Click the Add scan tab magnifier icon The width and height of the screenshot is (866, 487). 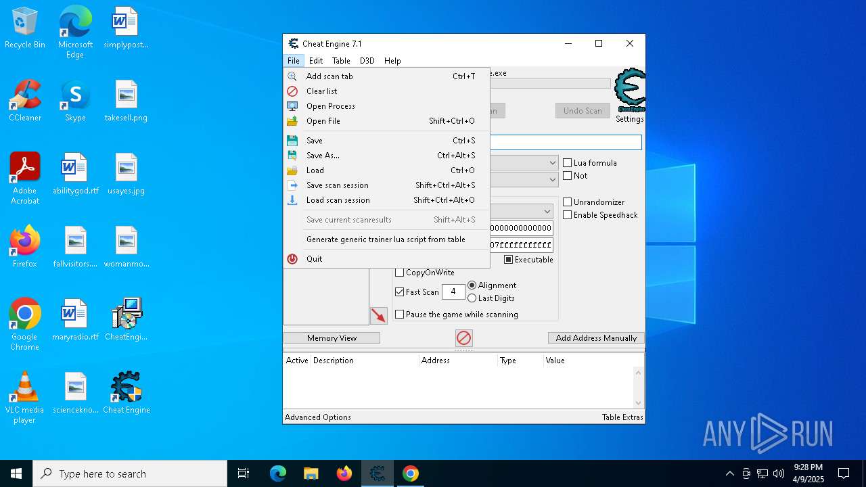pos(292,76)
